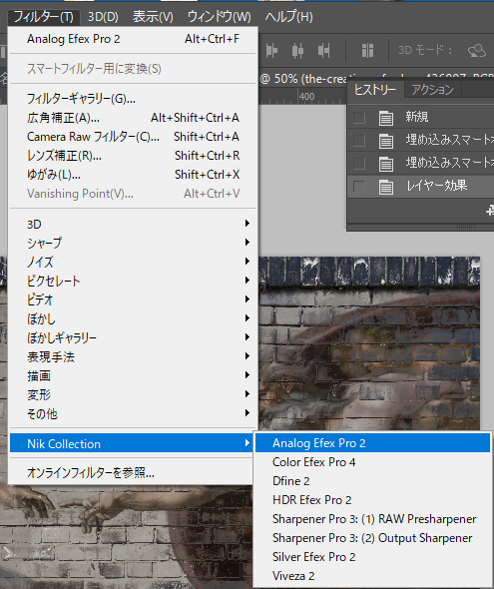Open the ヘルプ(H) menu

288,17
